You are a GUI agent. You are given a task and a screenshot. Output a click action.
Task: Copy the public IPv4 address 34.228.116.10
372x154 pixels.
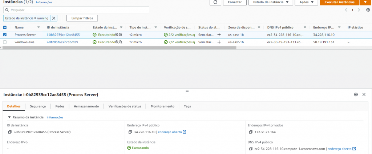[x=129, y=132]
